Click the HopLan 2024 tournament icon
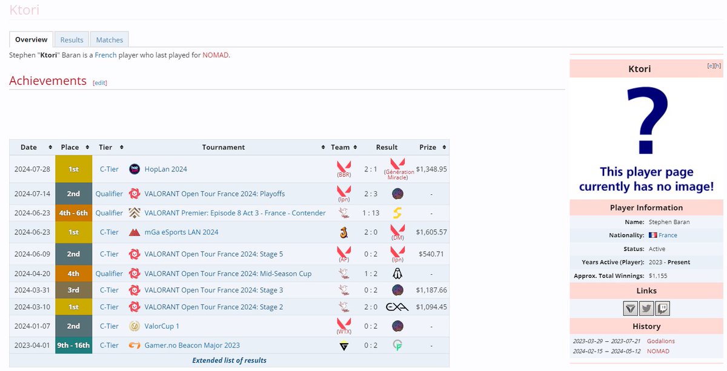This screenshot has width=727, height=371. [x=134, y=169]
